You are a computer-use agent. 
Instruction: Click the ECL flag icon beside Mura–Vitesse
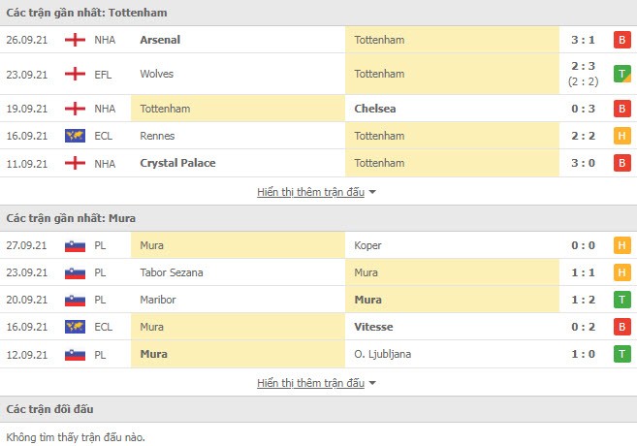pos(74,327)
